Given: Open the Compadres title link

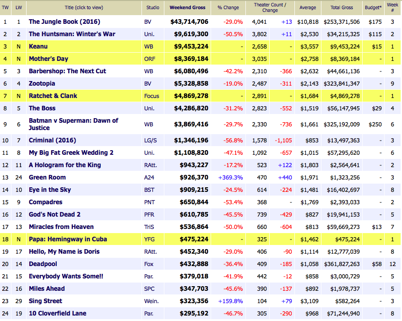Looking at the screenshot, I should [45, 202].
